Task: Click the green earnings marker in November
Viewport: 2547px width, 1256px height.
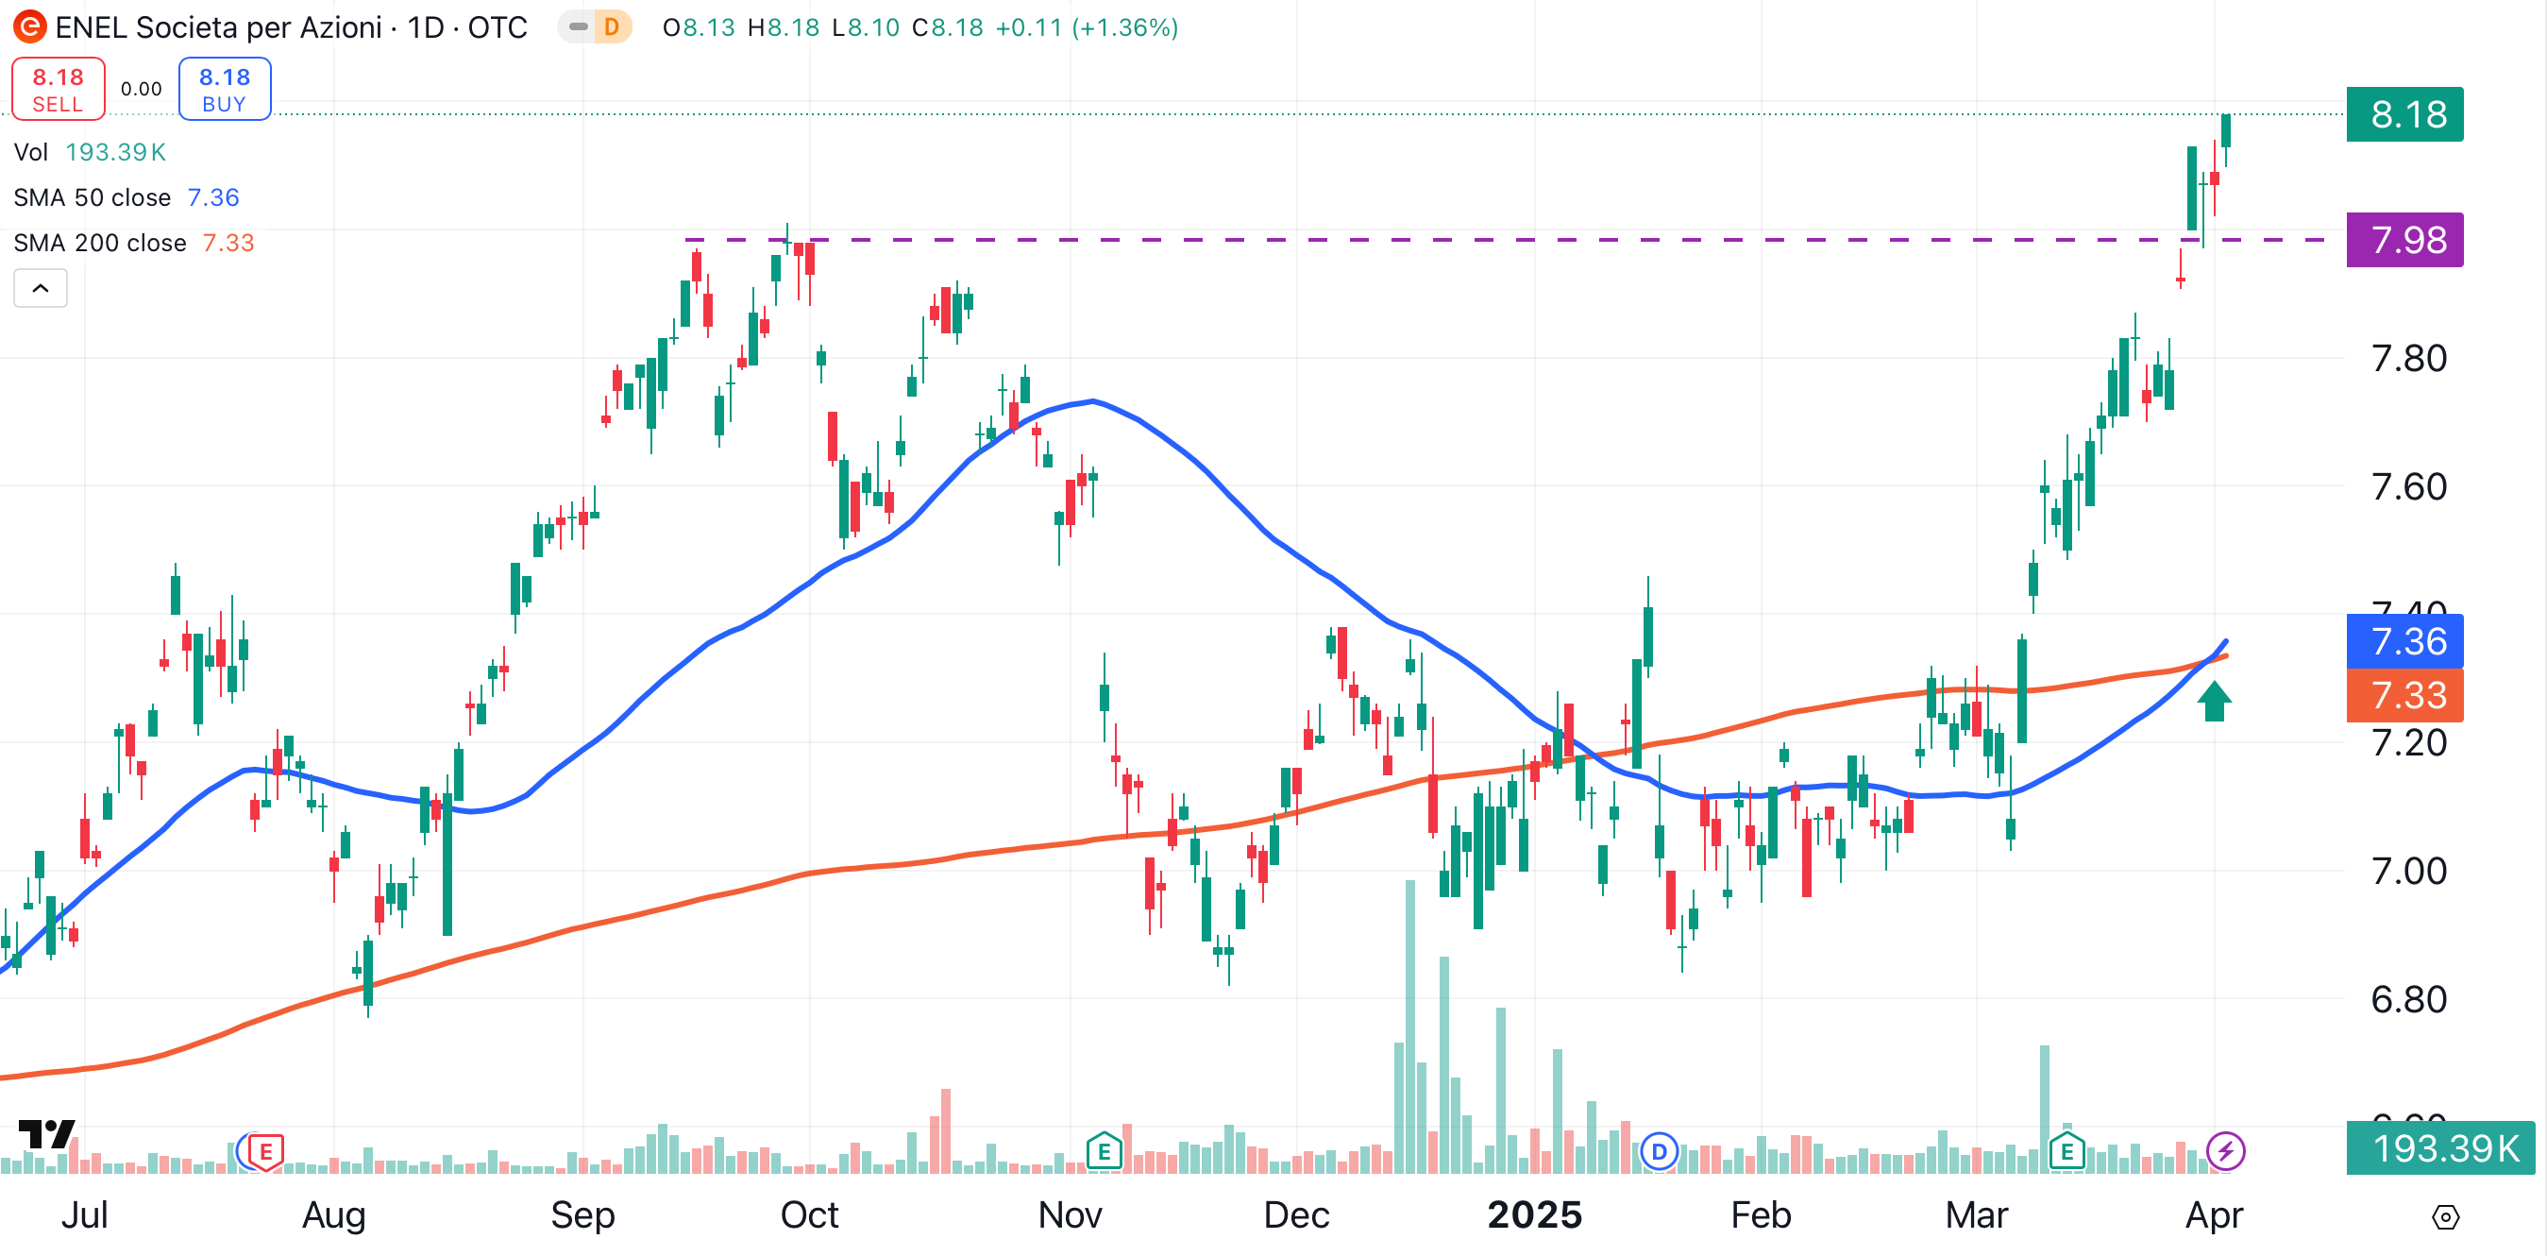Action: [1104, 1151]
